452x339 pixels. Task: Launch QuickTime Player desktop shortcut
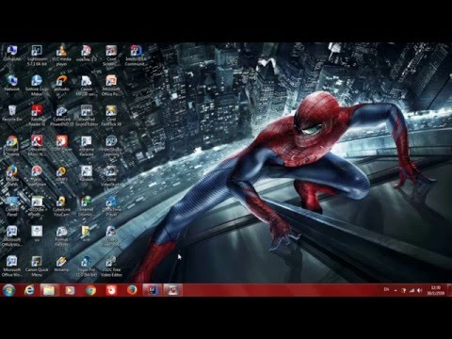pos(111,206)
